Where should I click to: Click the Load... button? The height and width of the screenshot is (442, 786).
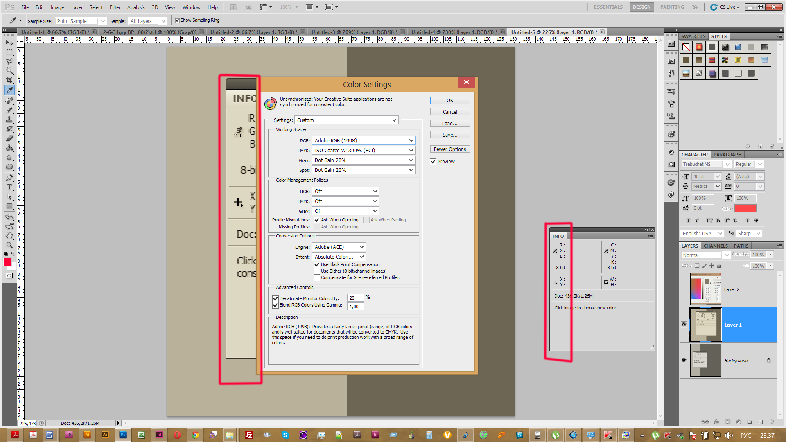click(x=450, y=123)
